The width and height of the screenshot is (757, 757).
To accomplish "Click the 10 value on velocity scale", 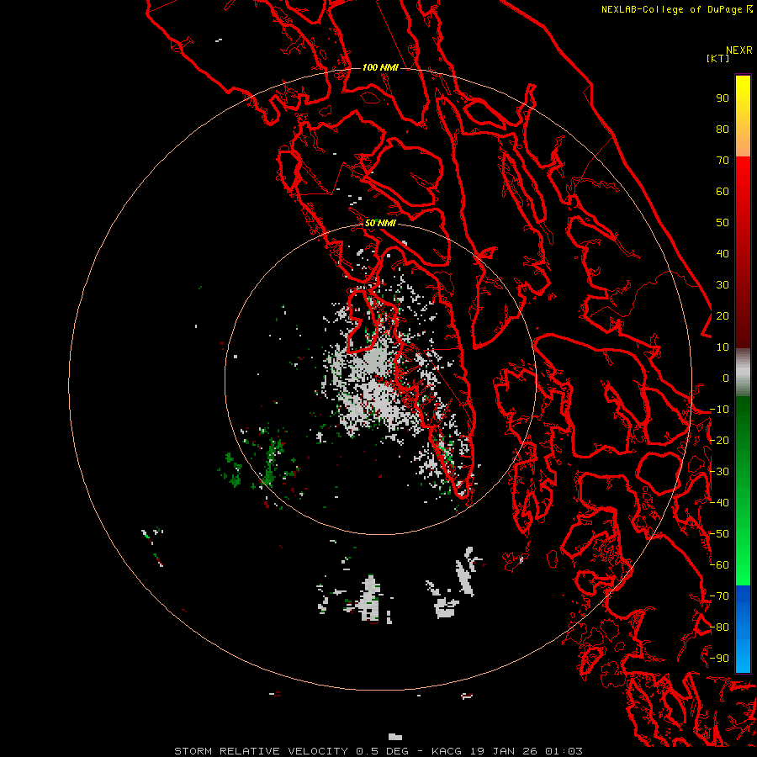I will coord(723,347).
